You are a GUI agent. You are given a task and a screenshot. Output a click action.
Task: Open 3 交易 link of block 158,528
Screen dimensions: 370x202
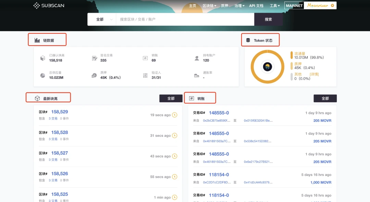53,139
